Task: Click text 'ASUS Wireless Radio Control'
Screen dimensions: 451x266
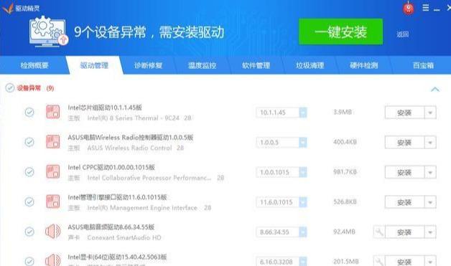Action: pyautogui.click(x=129, y=148)
